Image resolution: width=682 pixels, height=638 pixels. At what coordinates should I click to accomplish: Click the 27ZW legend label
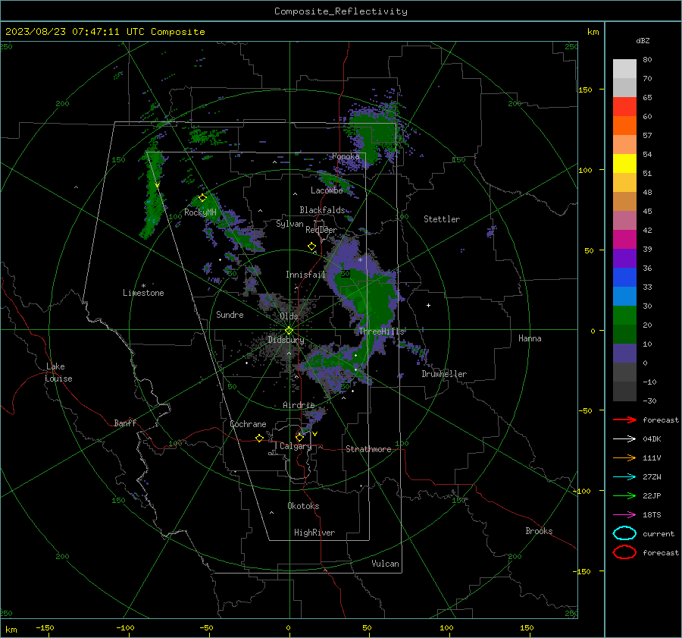pos(652,477)
